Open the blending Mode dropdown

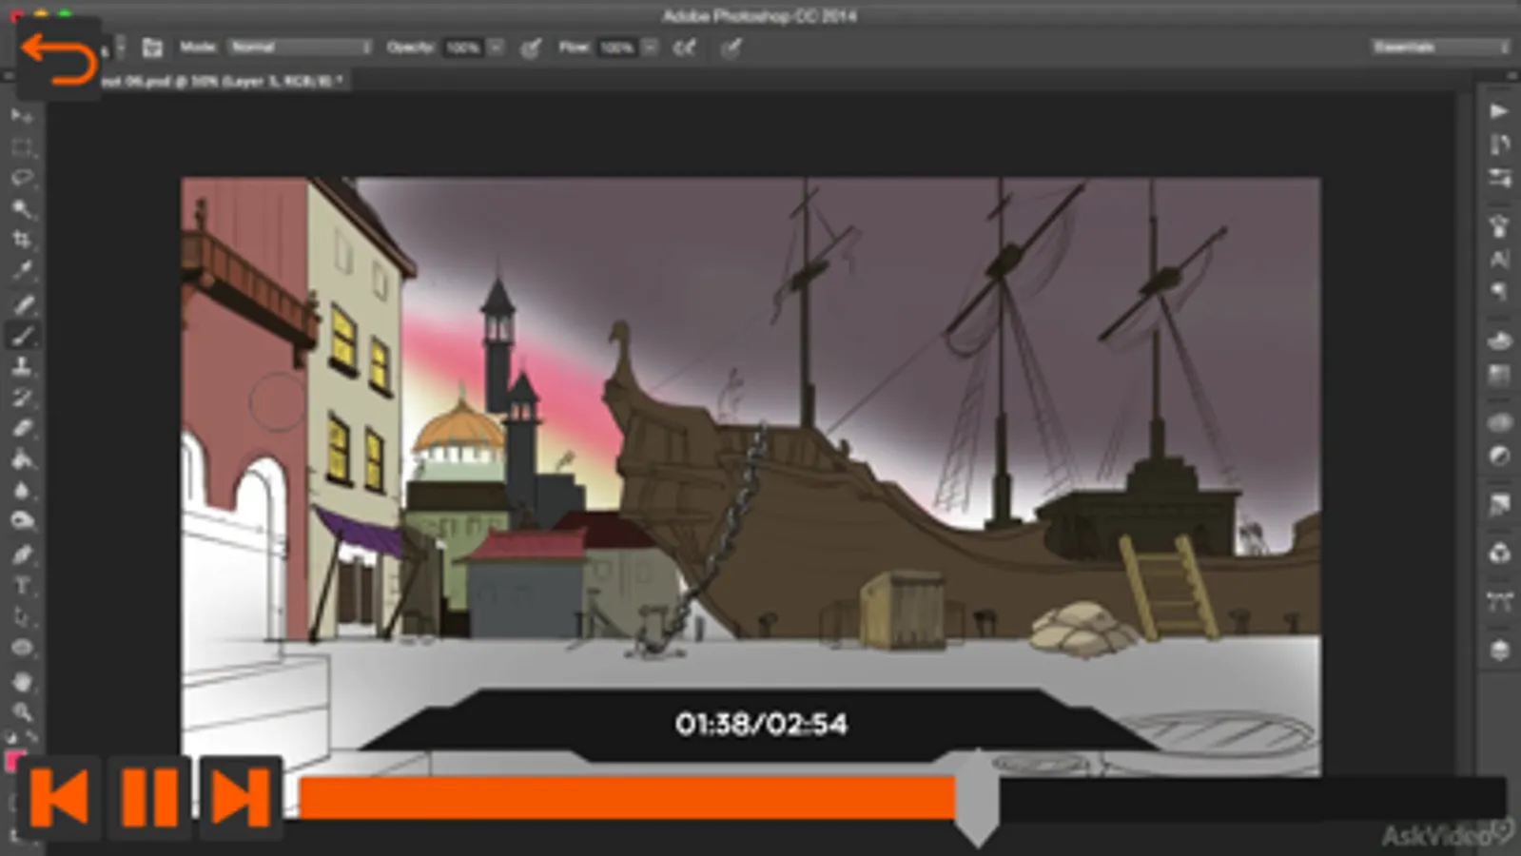[x=300, y=47]
